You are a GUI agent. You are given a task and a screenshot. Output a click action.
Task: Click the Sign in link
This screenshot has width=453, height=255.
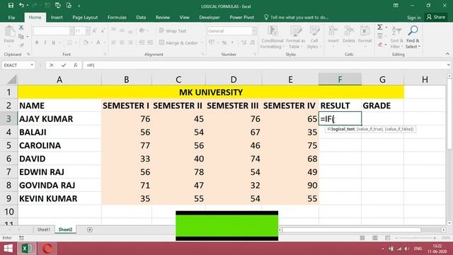413,18
